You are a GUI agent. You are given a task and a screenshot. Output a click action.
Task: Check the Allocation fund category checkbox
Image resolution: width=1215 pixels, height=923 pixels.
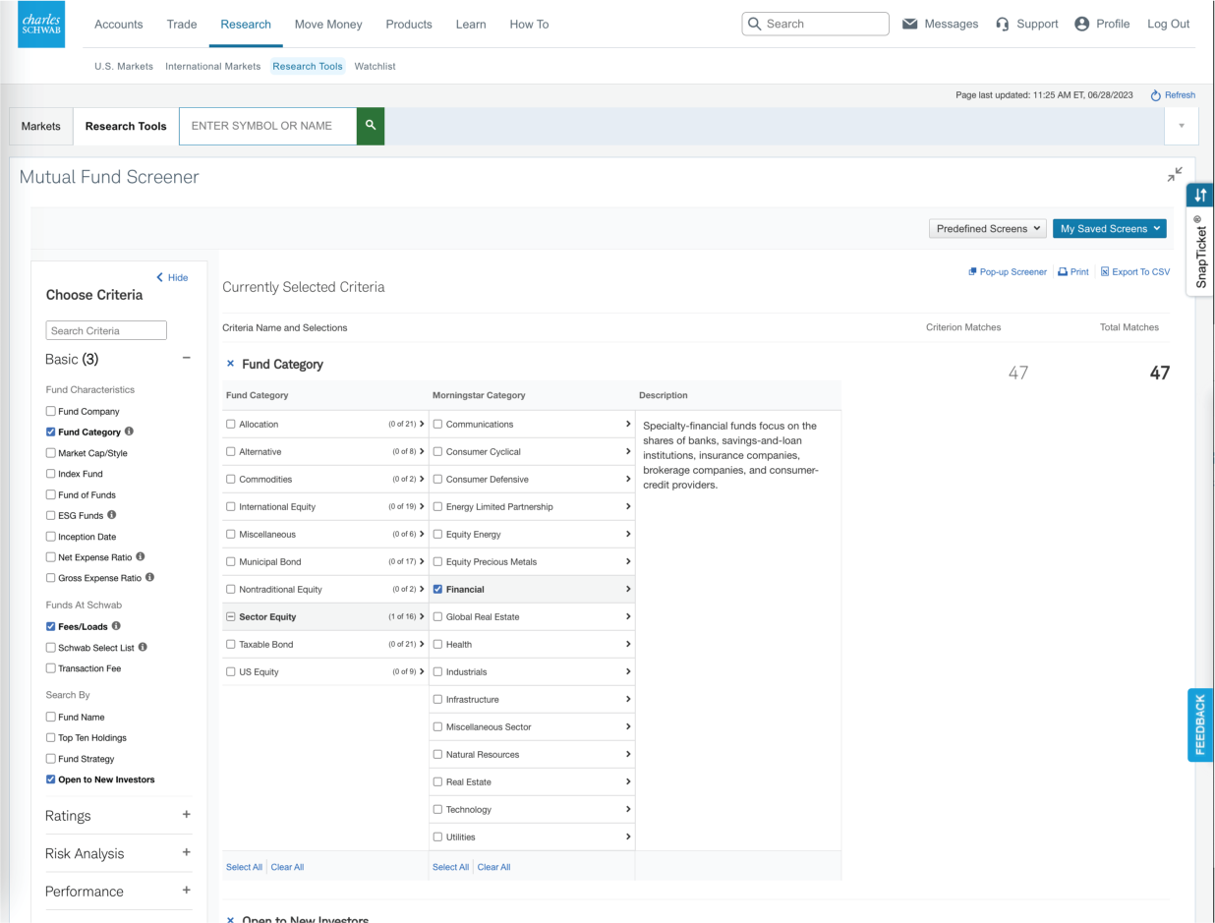(231, 424)
